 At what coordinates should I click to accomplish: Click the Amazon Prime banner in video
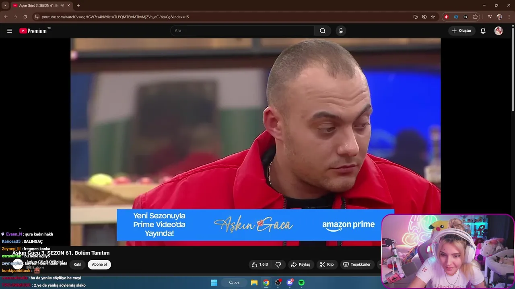click(255, 225)
